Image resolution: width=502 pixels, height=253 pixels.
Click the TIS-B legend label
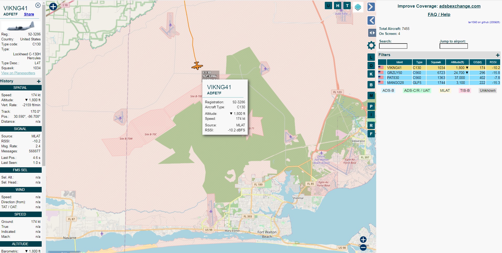point(465,90)
